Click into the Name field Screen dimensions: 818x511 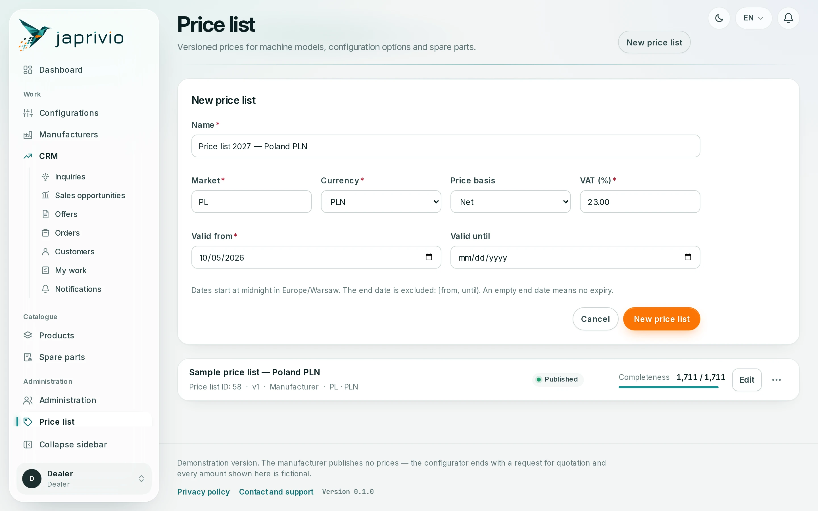pos(446,146)
